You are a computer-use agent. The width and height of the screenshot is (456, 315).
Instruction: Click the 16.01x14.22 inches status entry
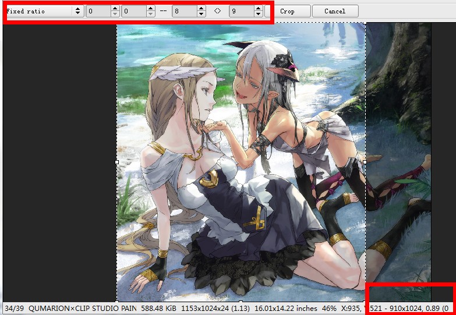pos(285,309)
